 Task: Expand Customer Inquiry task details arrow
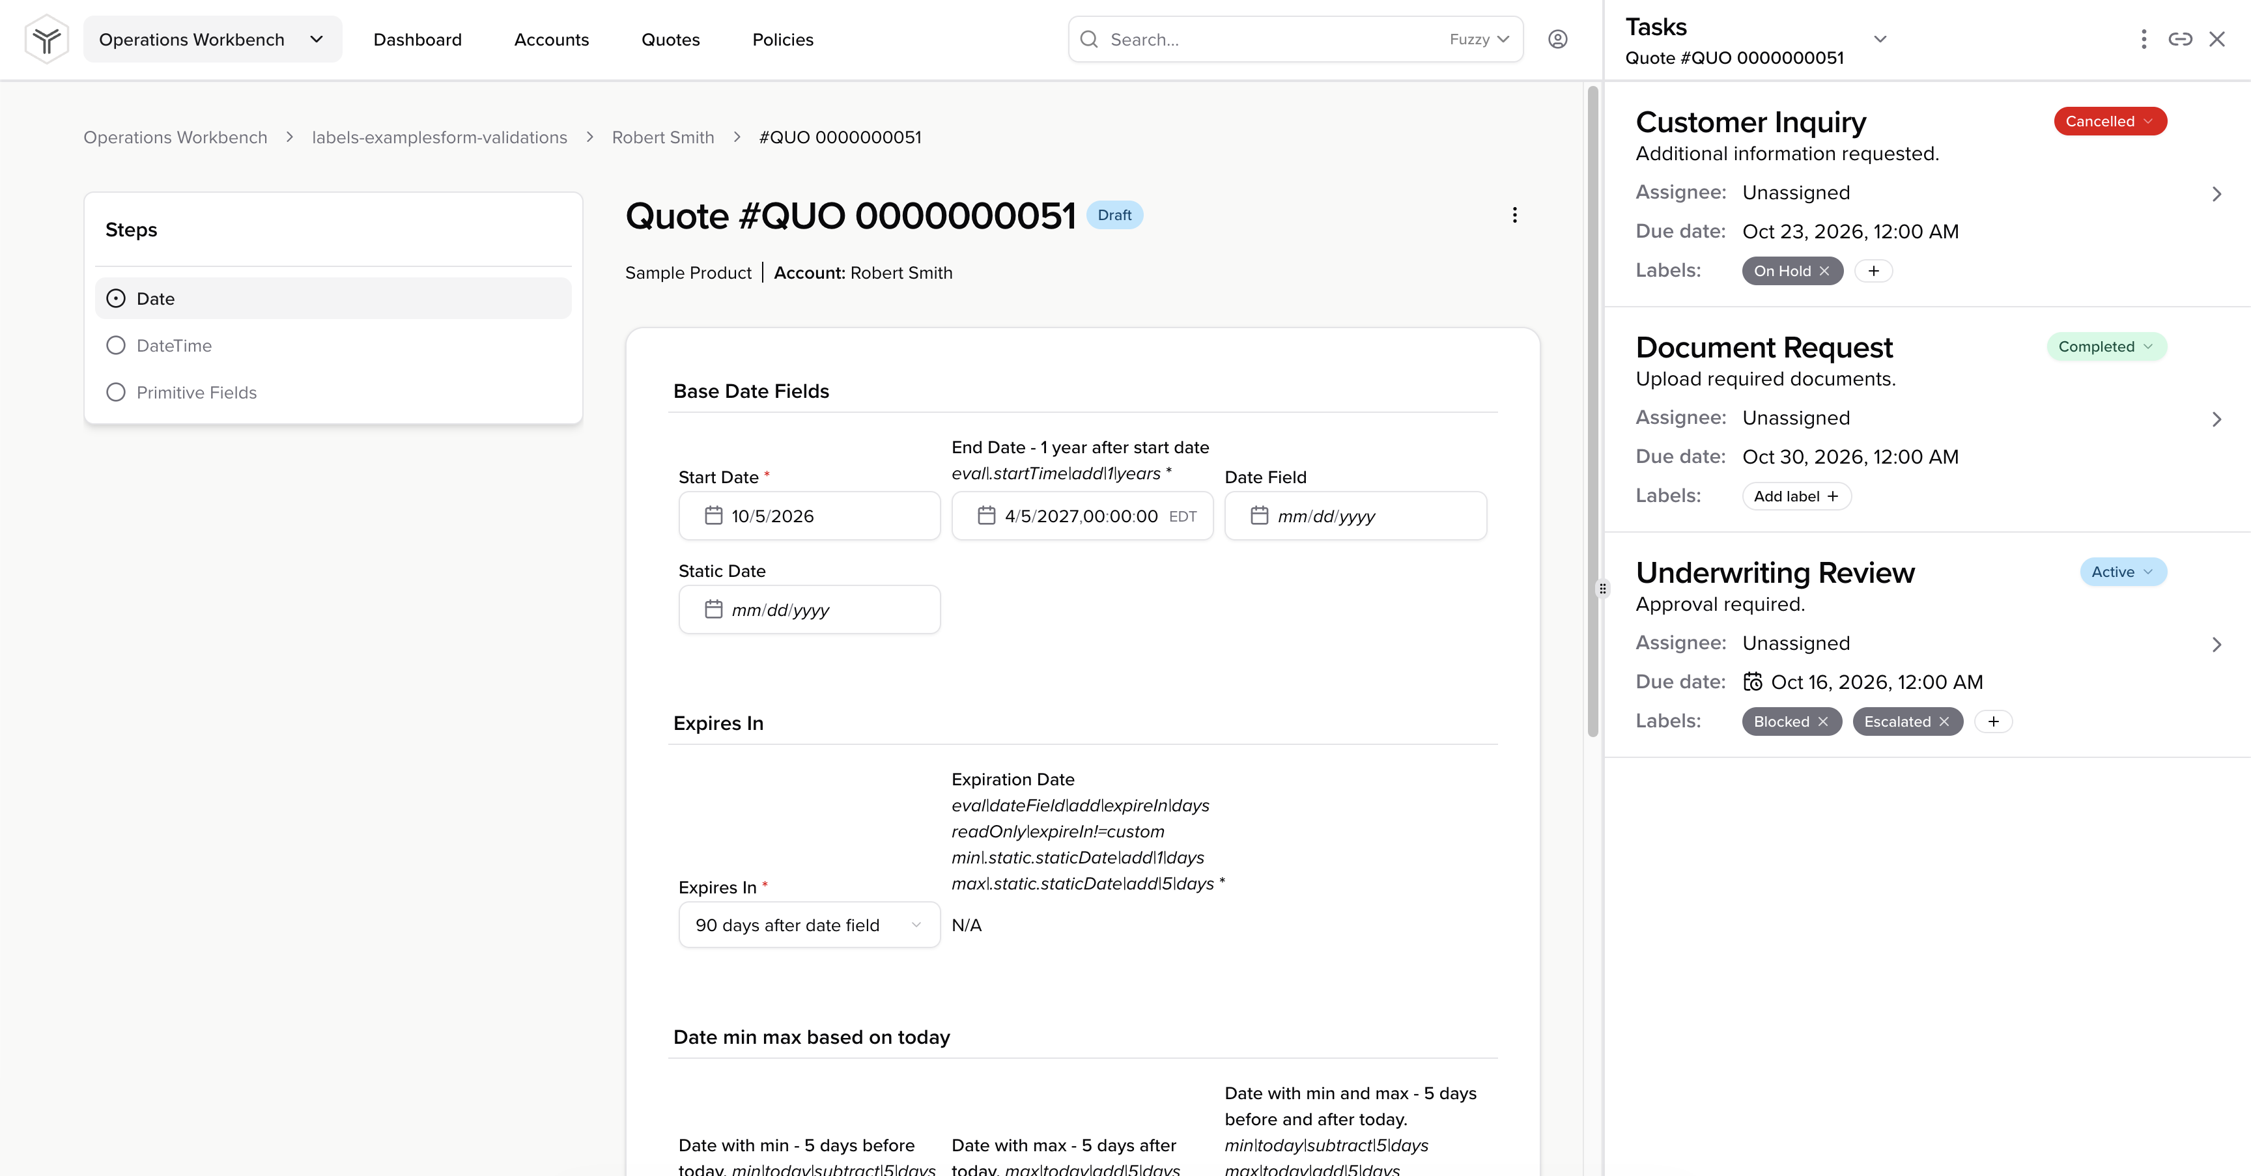point(2217,194)
